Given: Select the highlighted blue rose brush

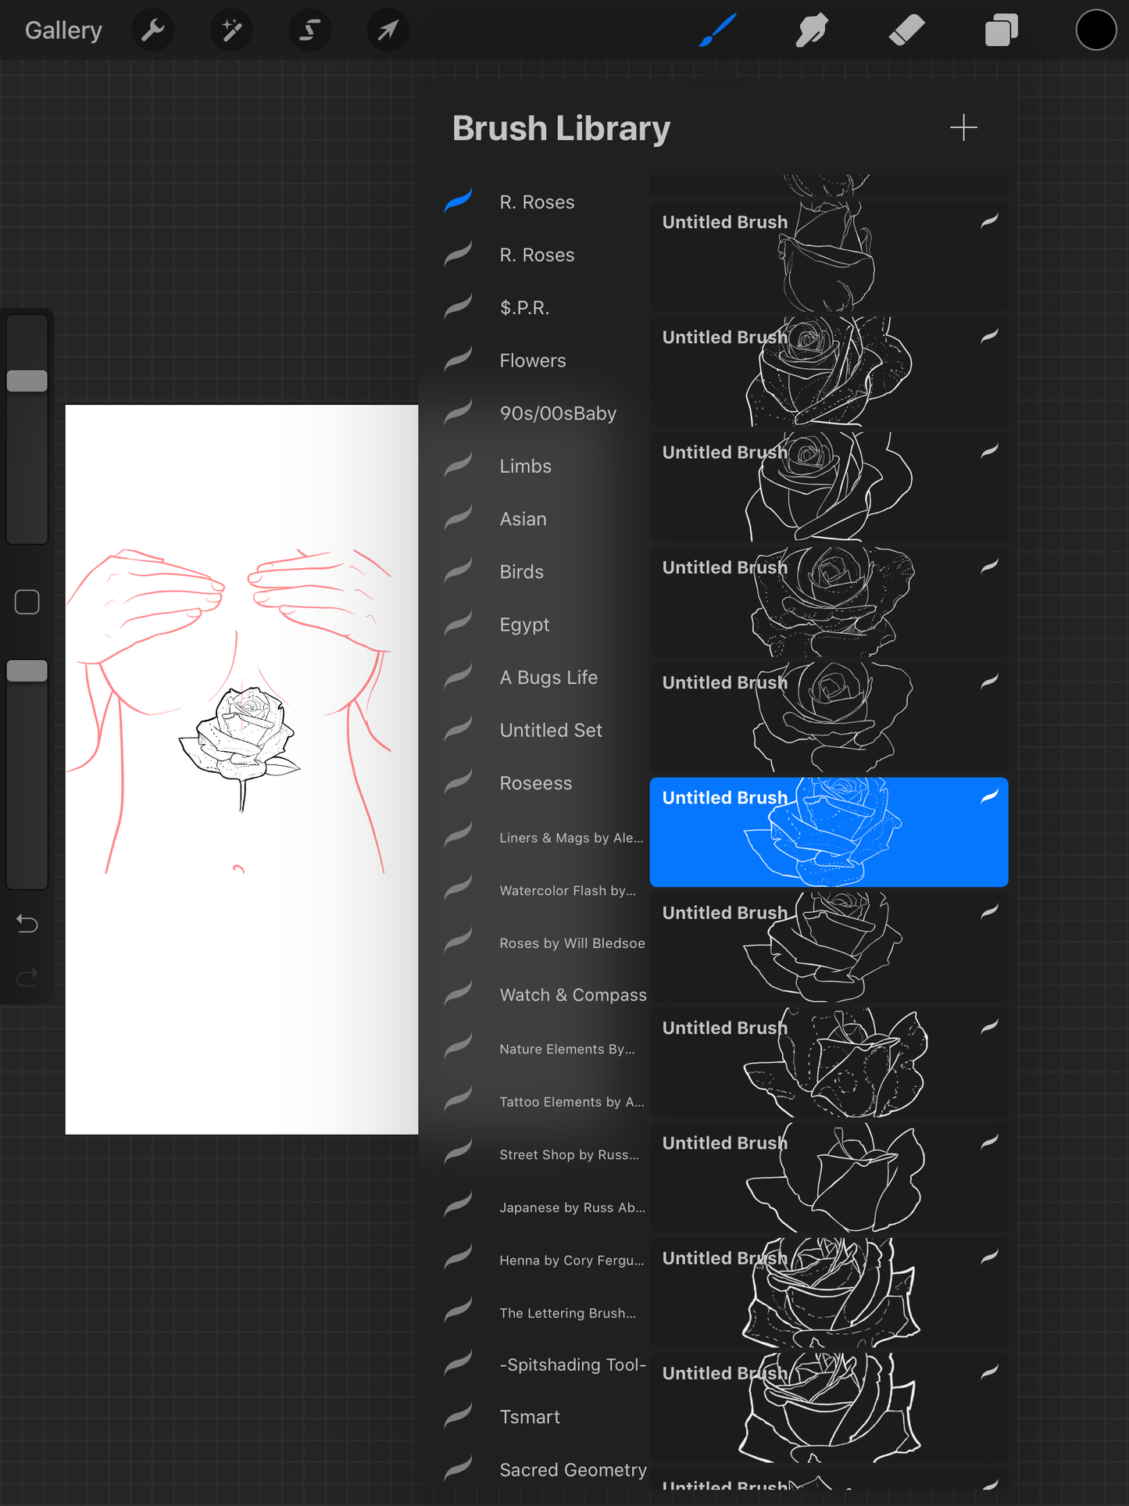Looking at the screenshot, I should click(x=828, y=832).
